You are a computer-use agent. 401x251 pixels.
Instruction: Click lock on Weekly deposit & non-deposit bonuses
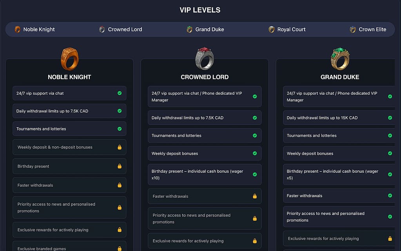pos(120,147)
